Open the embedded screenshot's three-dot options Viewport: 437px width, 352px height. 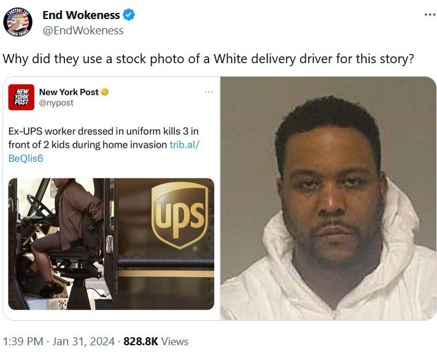click(x=209, y=91)
